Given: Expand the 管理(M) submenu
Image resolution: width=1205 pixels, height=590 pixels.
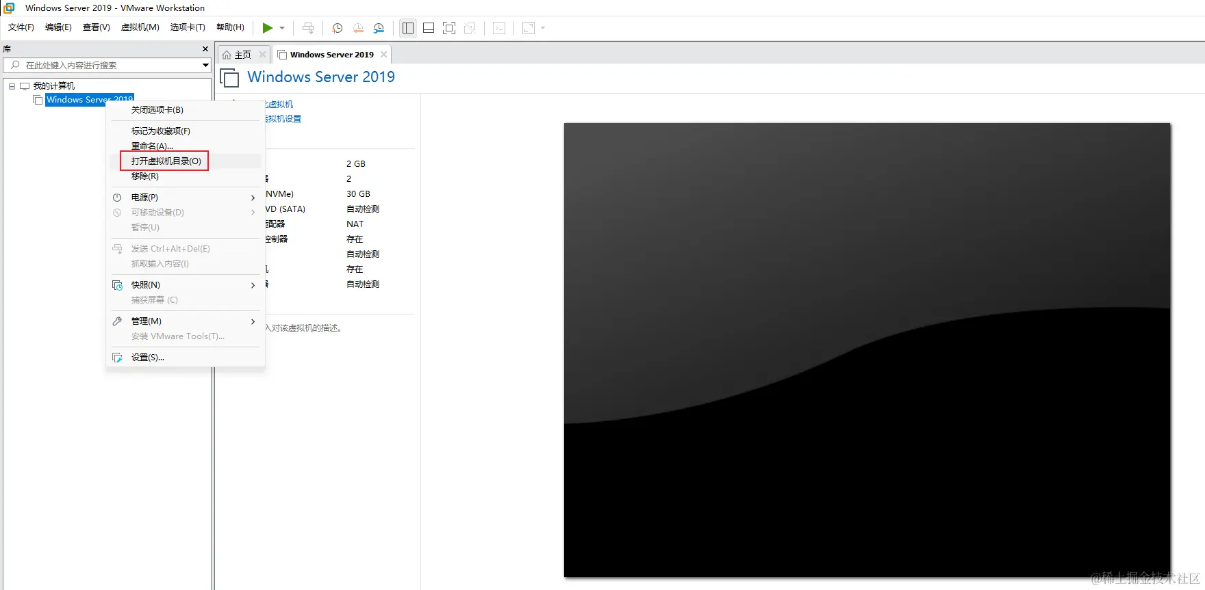Looking at the screenshot, I should (186, 321).
